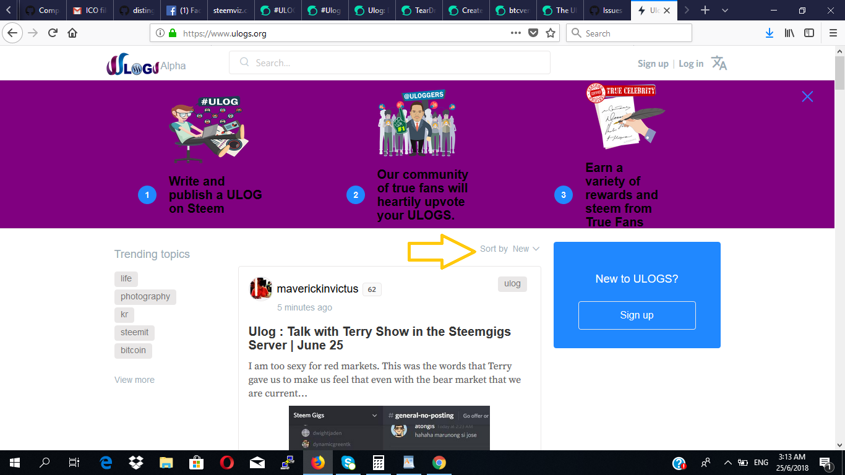The width and height of the screenshot is (845, 475).
Task: Save page to Pocket
Action: 533,33
